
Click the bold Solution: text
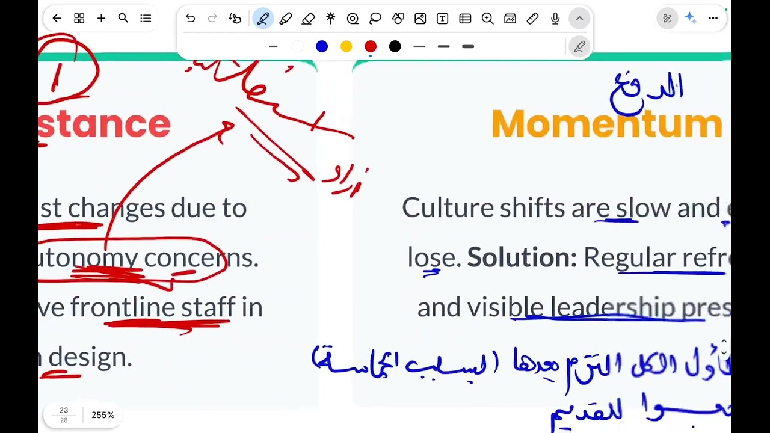(x=522, y=257)
